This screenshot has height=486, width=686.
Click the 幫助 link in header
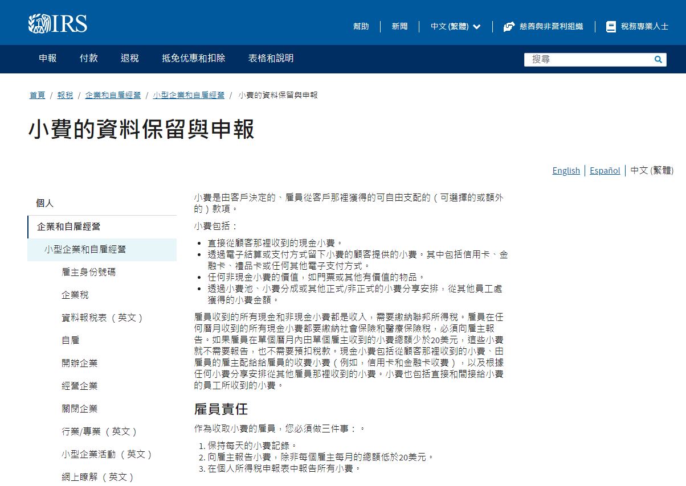point(361,27)
